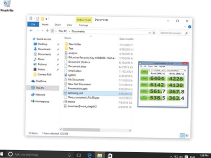This screenshot has height=158, width=211.
Task: Select the Picture Tools contextual tab
Action: click(84, 20)
